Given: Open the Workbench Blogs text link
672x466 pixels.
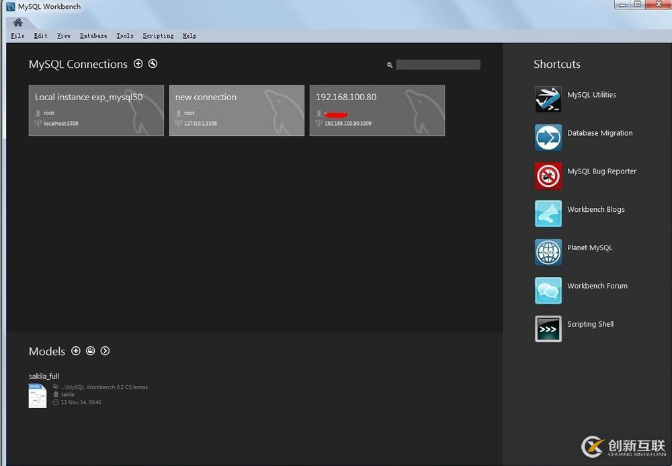Looking at the screenshot, I should 596,209.
